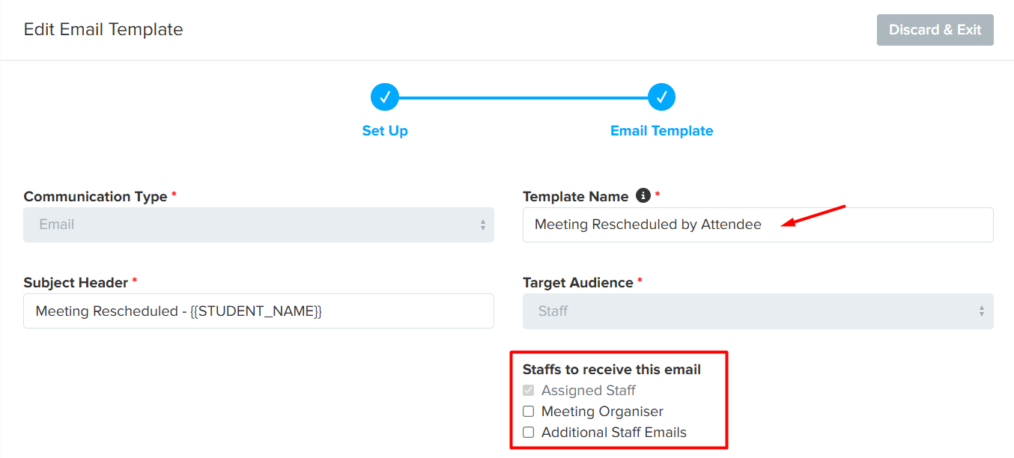Toggle the Assigned Staff checkbox
The height and width of the screenshot is (458, 1014).
click(529, 391)
